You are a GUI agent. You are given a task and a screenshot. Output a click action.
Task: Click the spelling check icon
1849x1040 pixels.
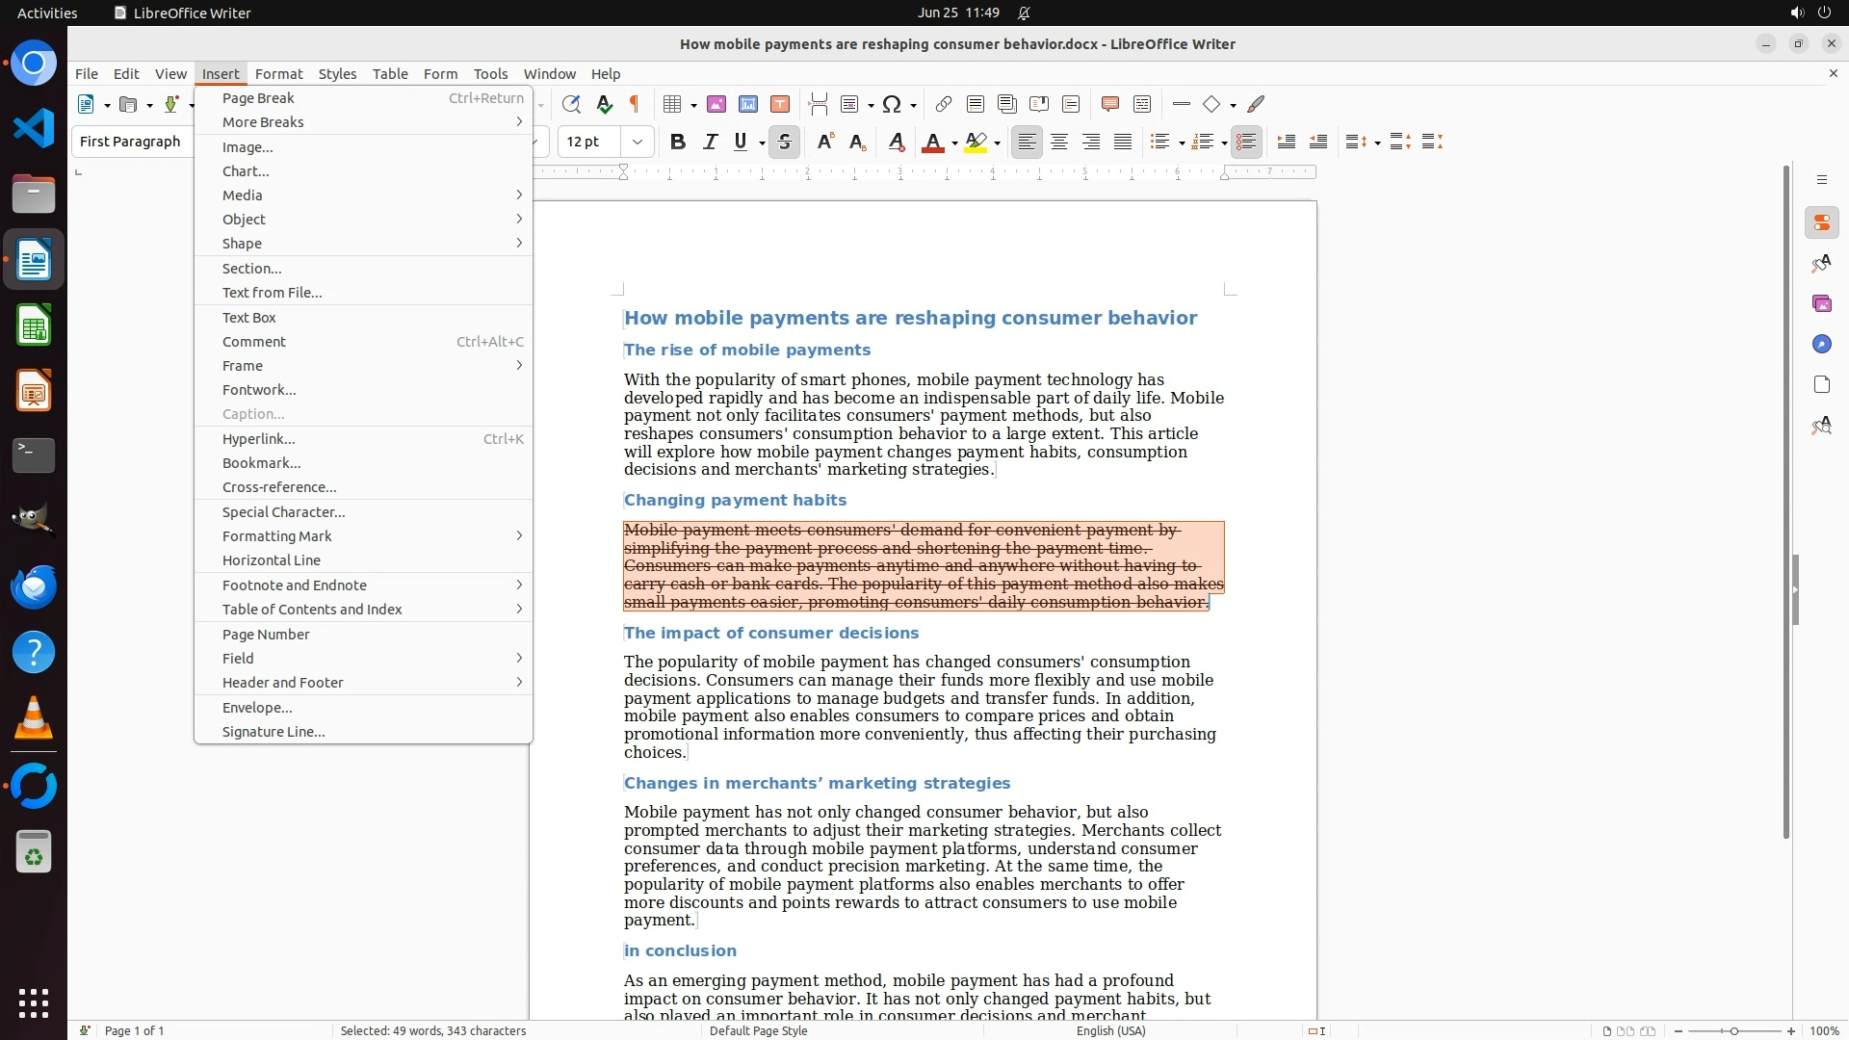coord(604,104)
